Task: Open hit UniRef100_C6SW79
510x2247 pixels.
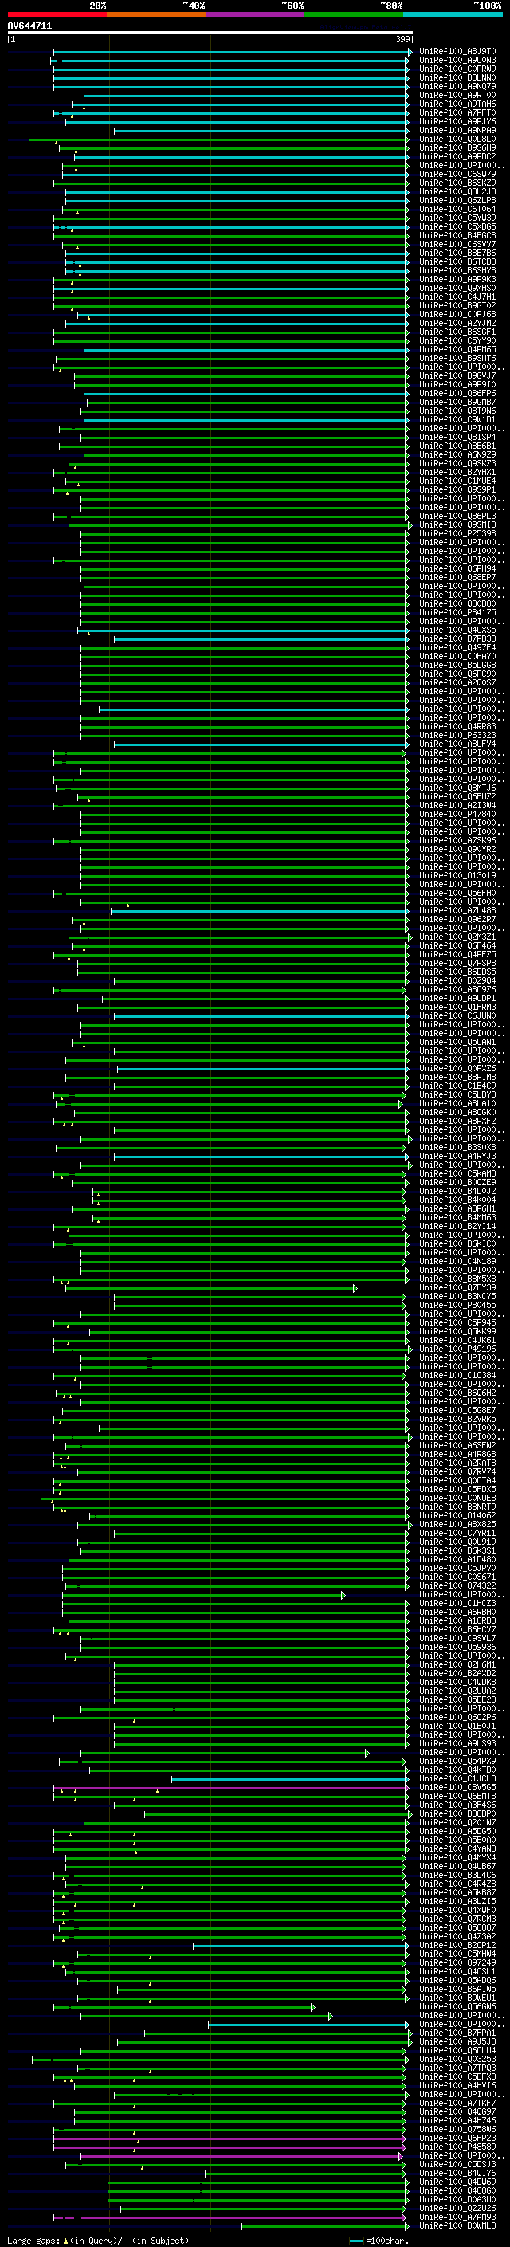Action: pyautogui.click(x=457, y=175)
